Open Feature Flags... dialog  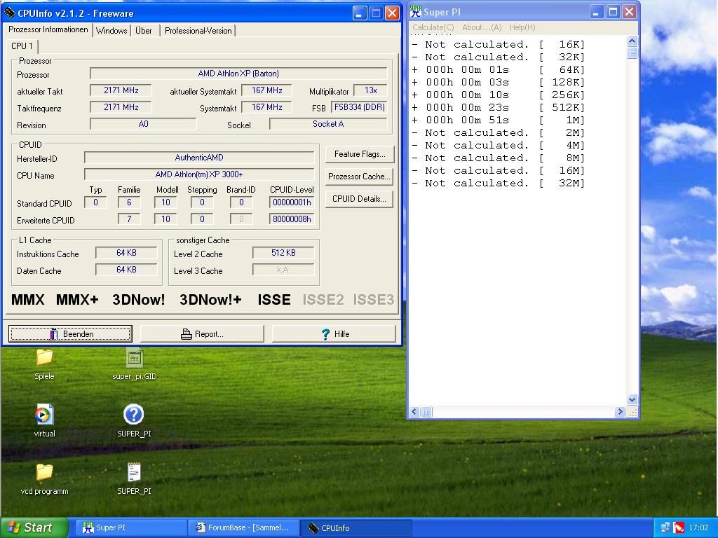[360, 154]
